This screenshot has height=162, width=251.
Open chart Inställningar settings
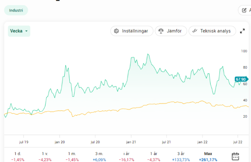[x=132, y=31]
